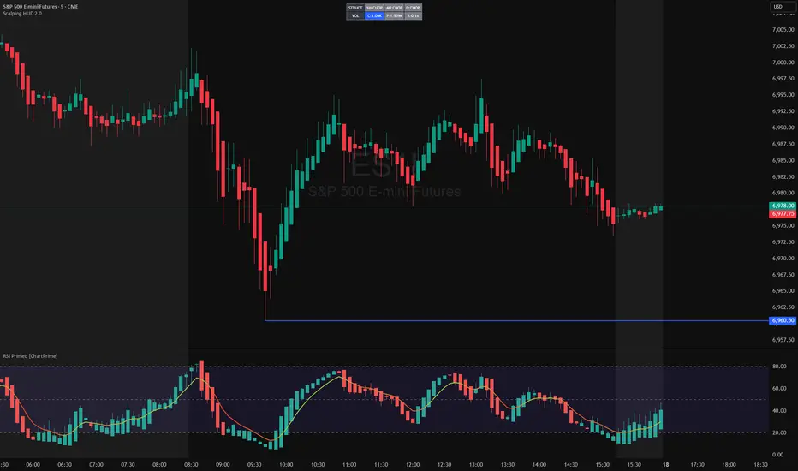Click the 7,000.00 price axis value

783,63
